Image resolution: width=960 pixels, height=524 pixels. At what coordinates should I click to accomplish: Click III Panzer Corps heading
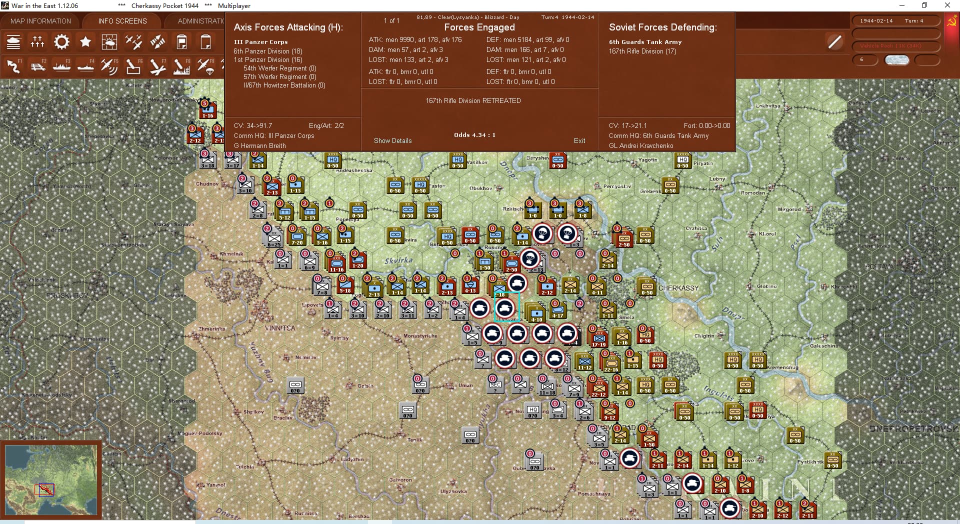261,42
